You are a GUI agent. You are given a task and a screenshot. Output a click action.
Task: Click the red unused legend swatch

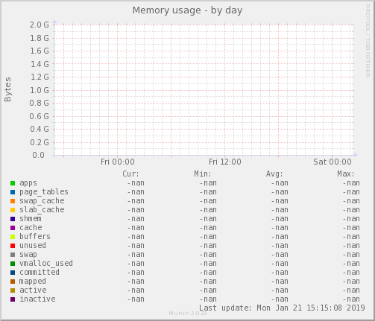[x=13, y=246]
